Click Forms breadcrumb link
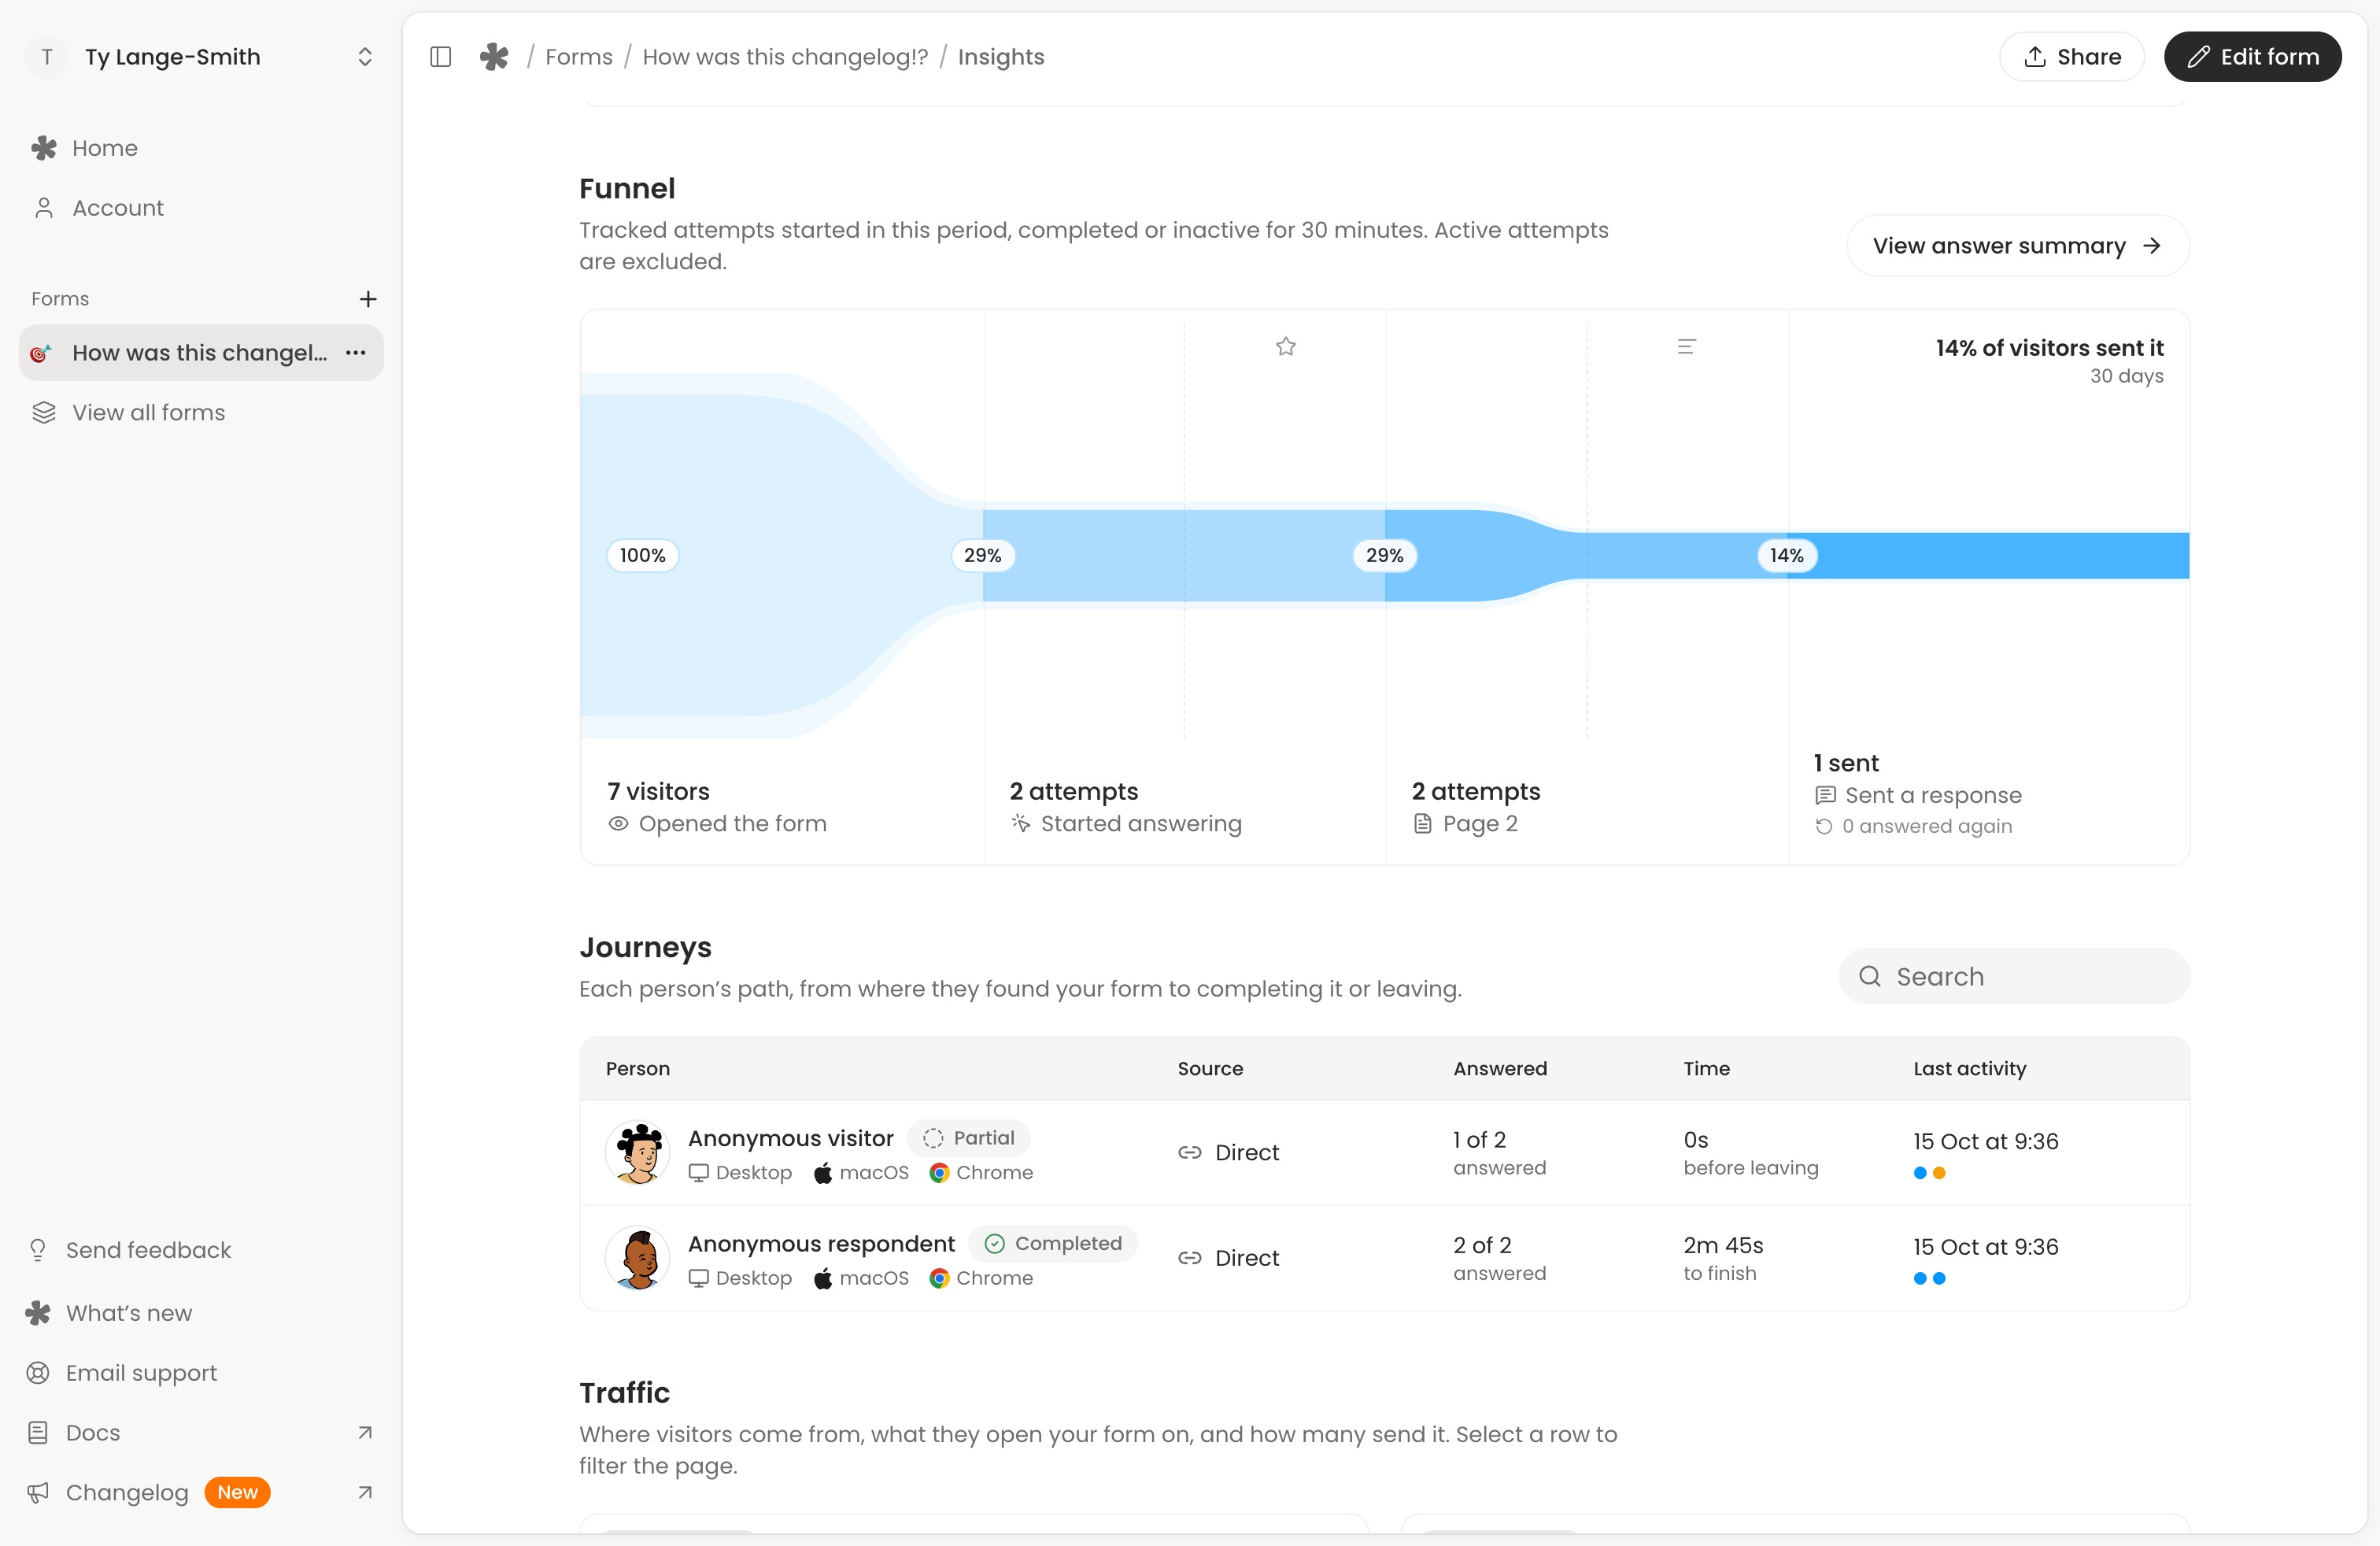2380x1546 pixels. pos(579,57)
